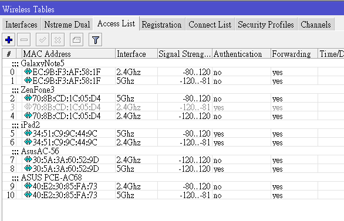Click the arrow icon on row 0

28,72
